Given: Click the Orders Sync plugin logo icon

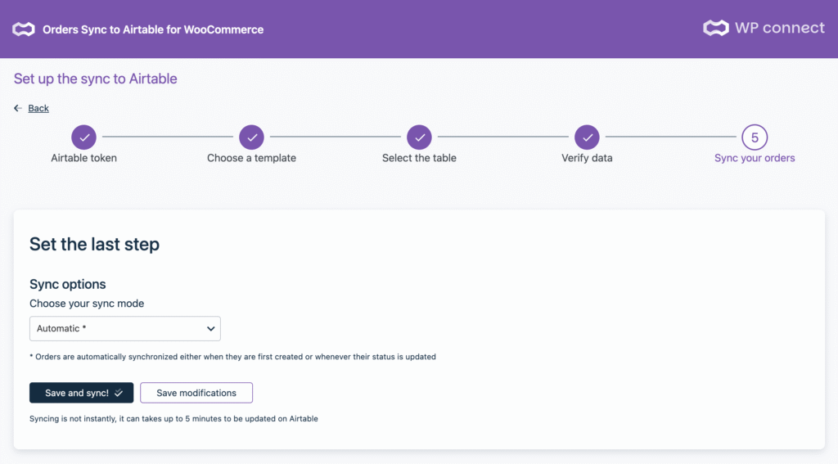Looking at the screenshot, I should coord(24,29).
